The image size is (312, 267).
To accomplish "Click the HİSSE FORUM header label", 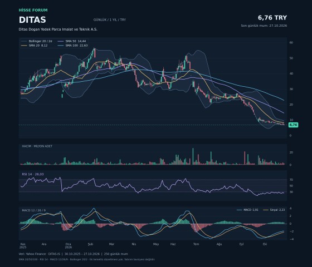I will [x=33, y=10].
